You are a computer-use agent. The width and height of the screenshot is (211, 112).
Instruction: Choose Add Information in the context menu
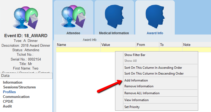[136, 80]
